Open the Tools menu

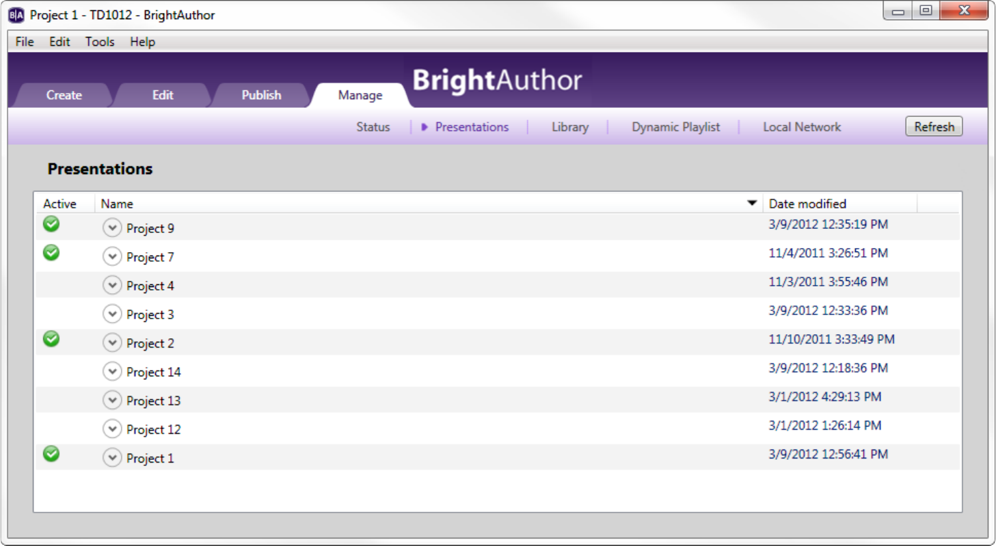click(100, 42)
